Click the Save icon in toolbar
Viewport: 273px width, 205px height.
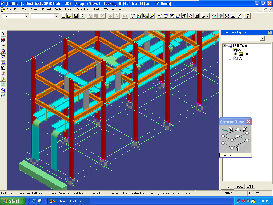76,16
